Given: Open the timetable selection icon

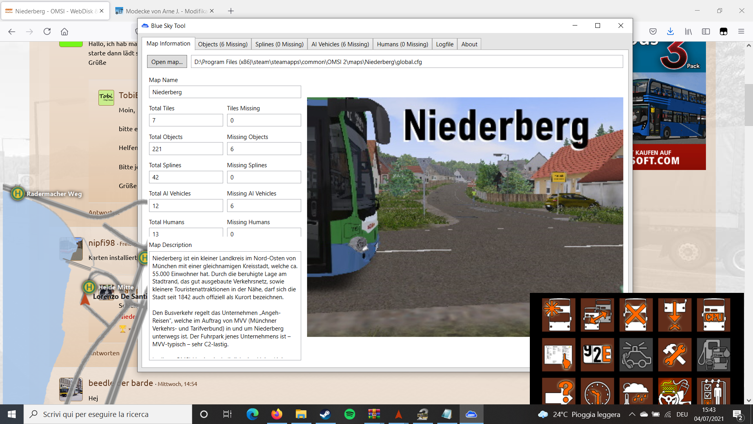Looking at the screenshot, I should point(558,355).
